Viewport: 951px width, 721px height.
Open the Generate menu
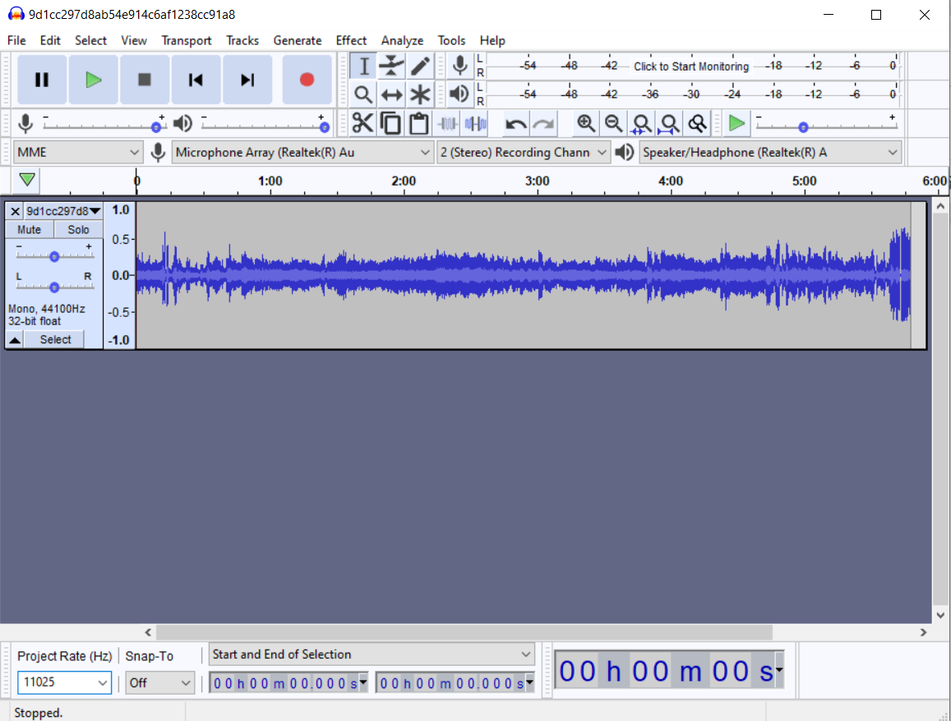298,40
